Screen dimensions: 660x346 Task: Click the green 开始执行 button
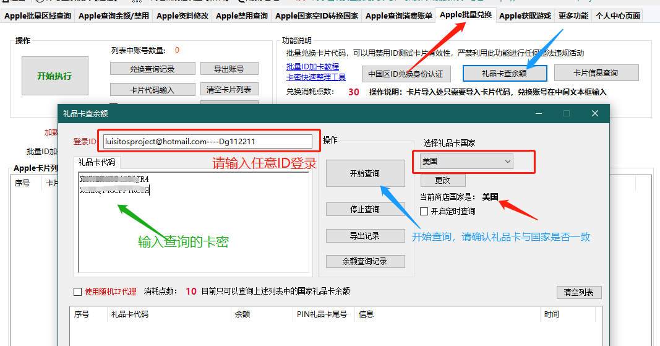[x=54, y=76]
